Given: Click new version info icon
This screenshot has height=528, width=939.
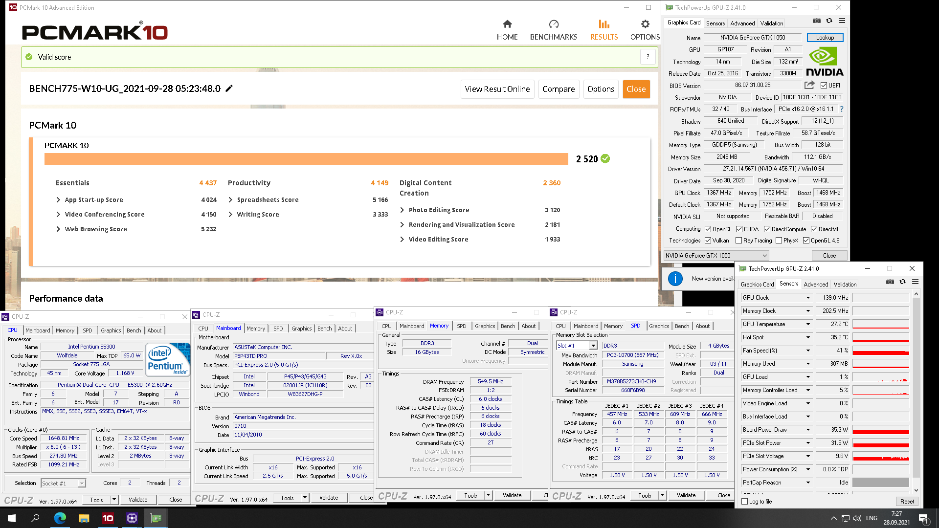Looking at the screenshot, I should tap(675, 279).
